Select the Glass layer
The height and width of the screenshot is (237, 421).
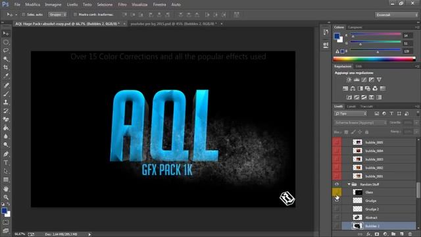tap(379, 192)
